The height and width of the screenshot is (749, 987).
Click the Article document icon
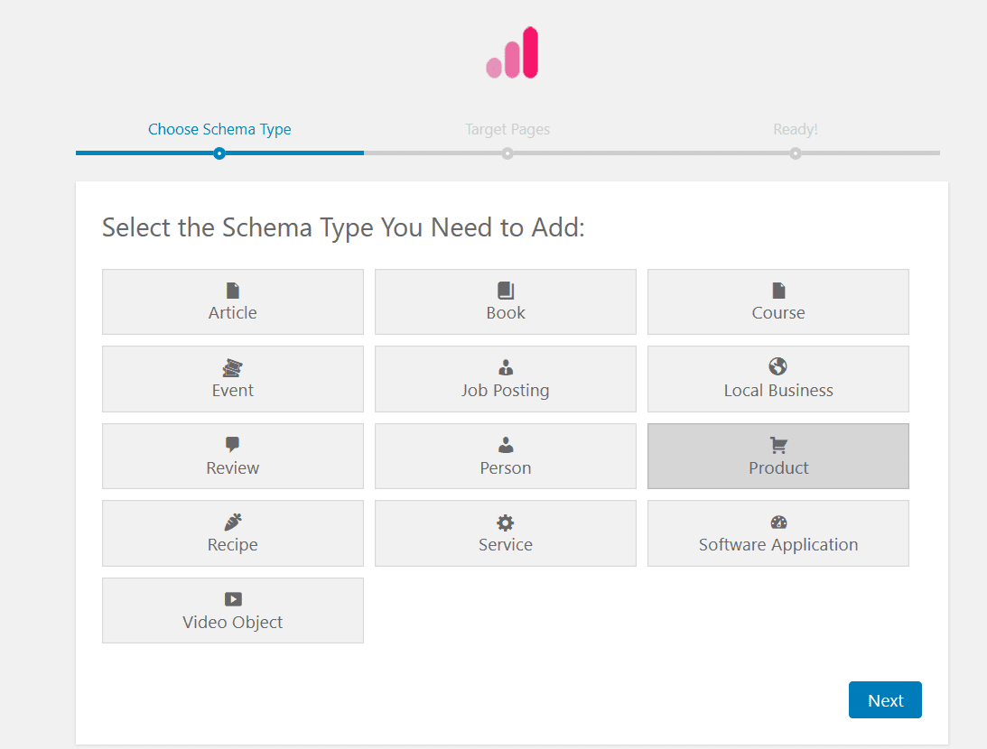click(x=233, y=291)
